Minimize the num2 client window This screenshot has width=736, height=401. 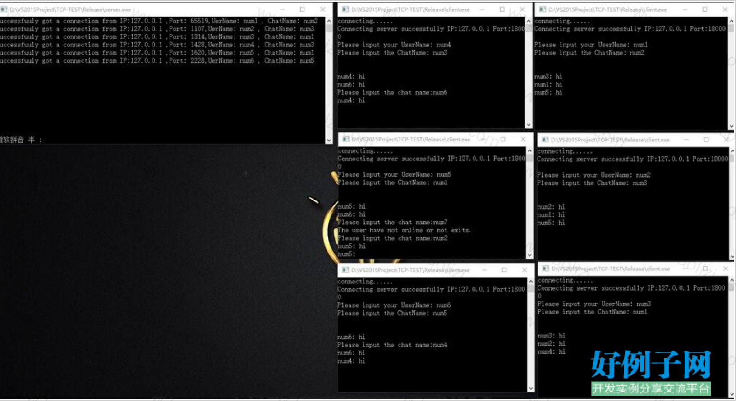click(686, 140)
